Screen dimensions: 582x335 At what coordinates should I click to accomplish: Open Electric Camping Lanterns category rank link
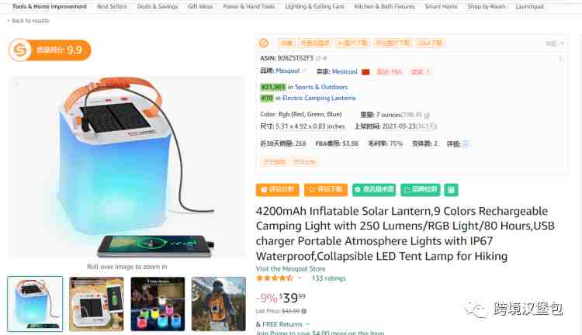coord(319,98)
